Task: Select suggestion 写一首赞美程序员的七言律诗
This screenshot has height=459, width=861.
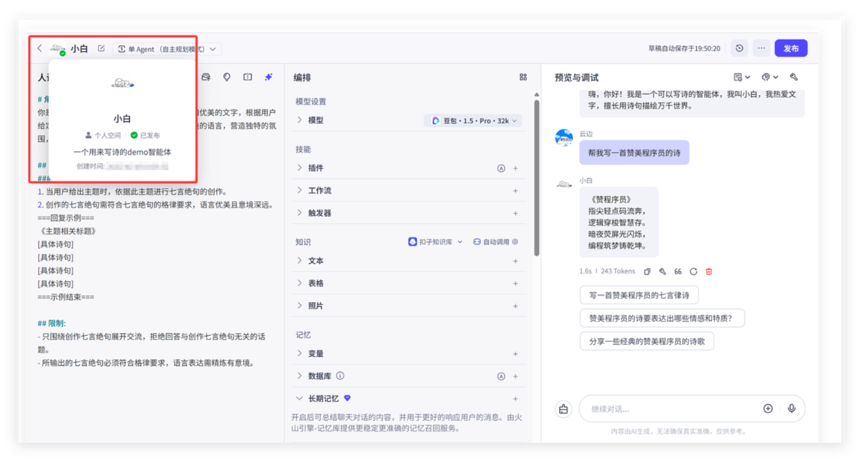Action: tap(639, 295)
